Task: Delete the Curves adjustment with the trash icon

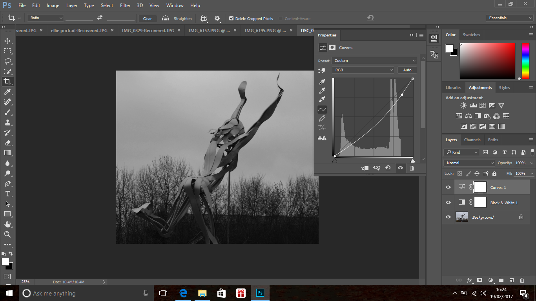Action: [412, 168]
